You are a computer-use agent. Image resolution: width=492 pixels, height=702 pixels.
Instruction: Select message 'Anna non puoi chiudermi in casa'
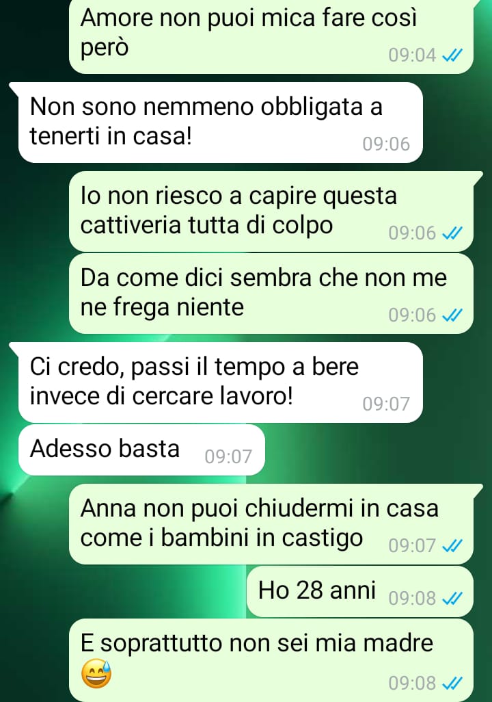pos(271,524)
